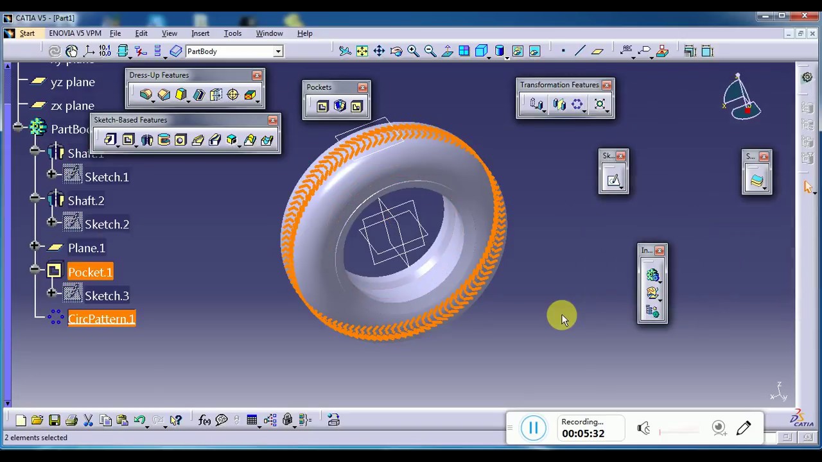822x462 pixels.
Task: Select Sketch.2 in the tree
Action: point(107,225)
